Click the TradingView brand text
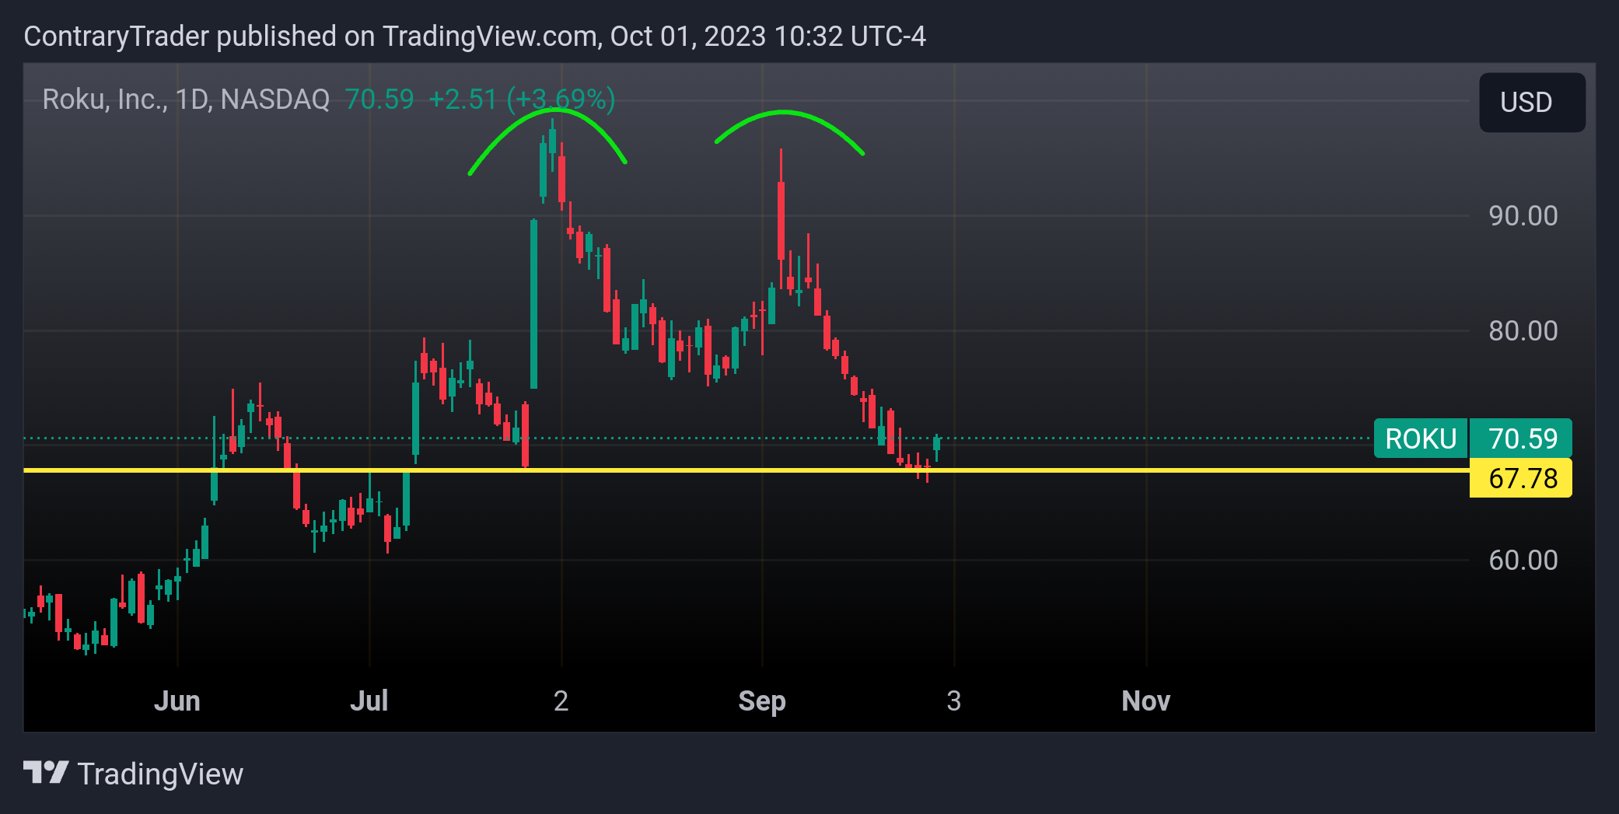 [x=160, y=774]
